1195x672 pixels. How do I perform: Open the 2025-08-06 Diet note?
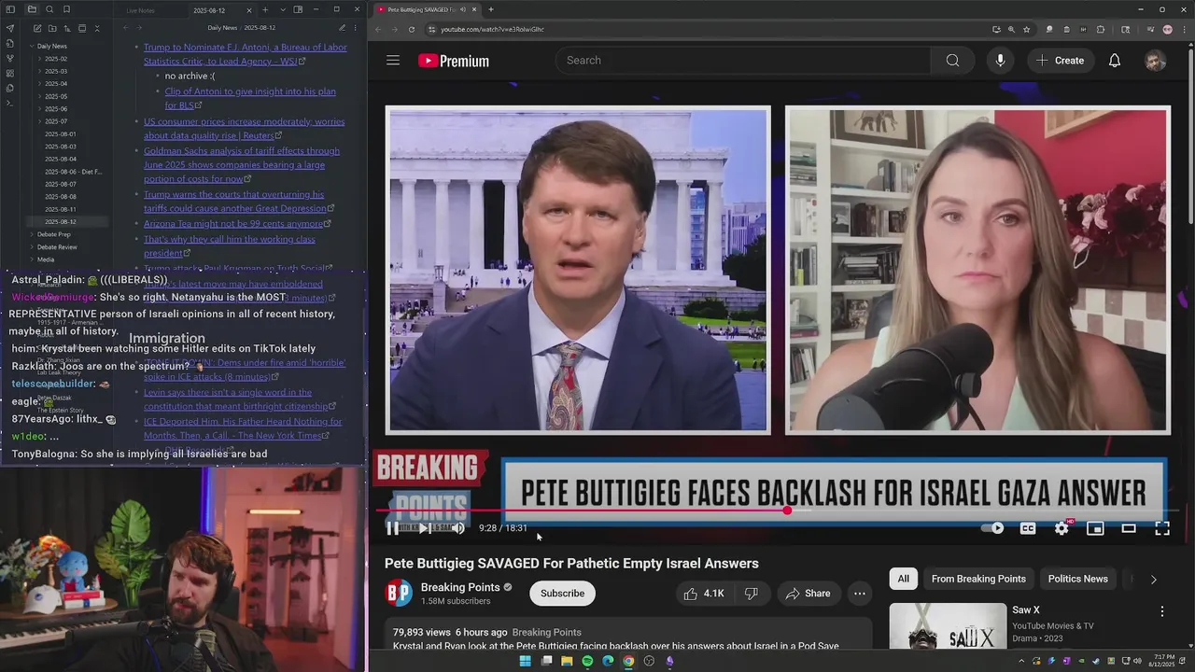pos(73,172)
